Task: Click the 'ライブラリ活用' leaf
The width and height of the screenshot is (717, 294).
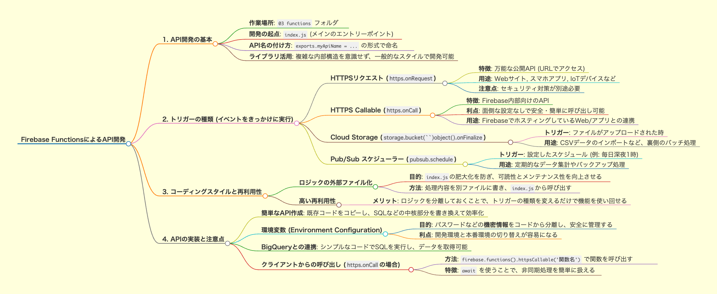Action: (x=352, y=57)
